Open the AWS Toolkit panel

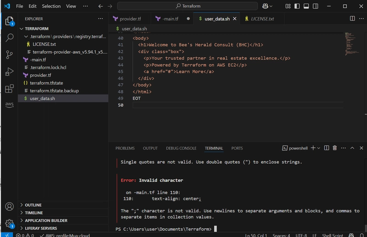(9, 104)
